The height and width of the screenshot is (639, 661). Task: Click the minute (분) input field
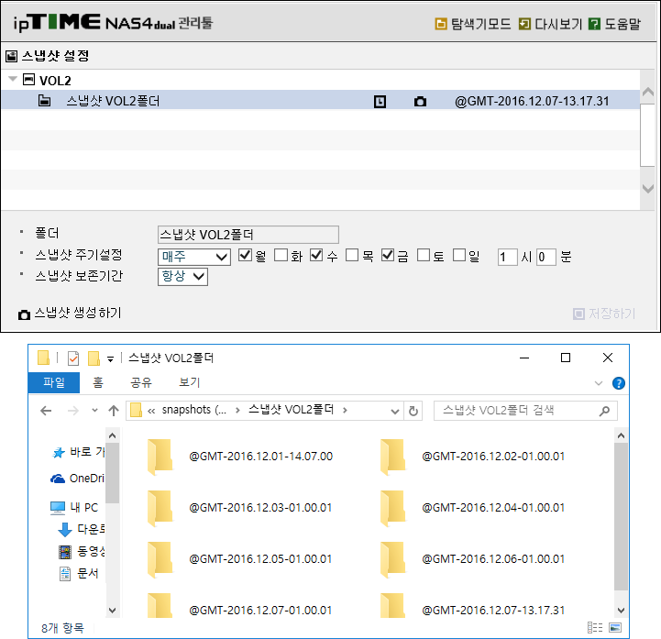[545, 257]
